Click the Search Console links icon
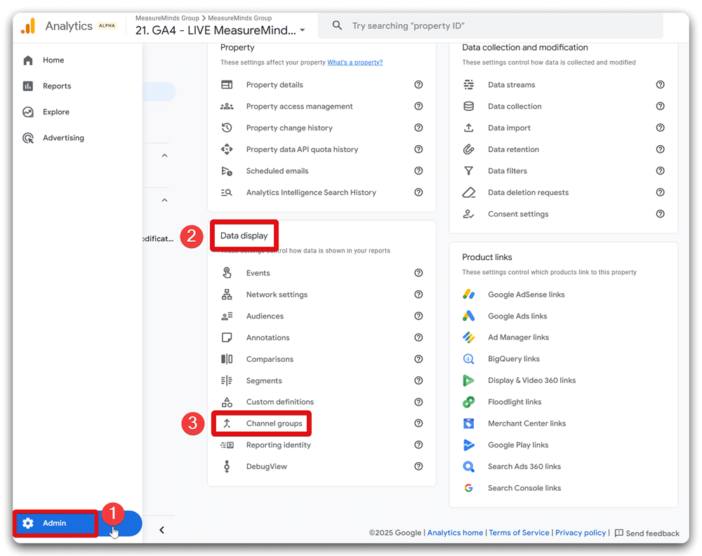 [x=469, y=488]
